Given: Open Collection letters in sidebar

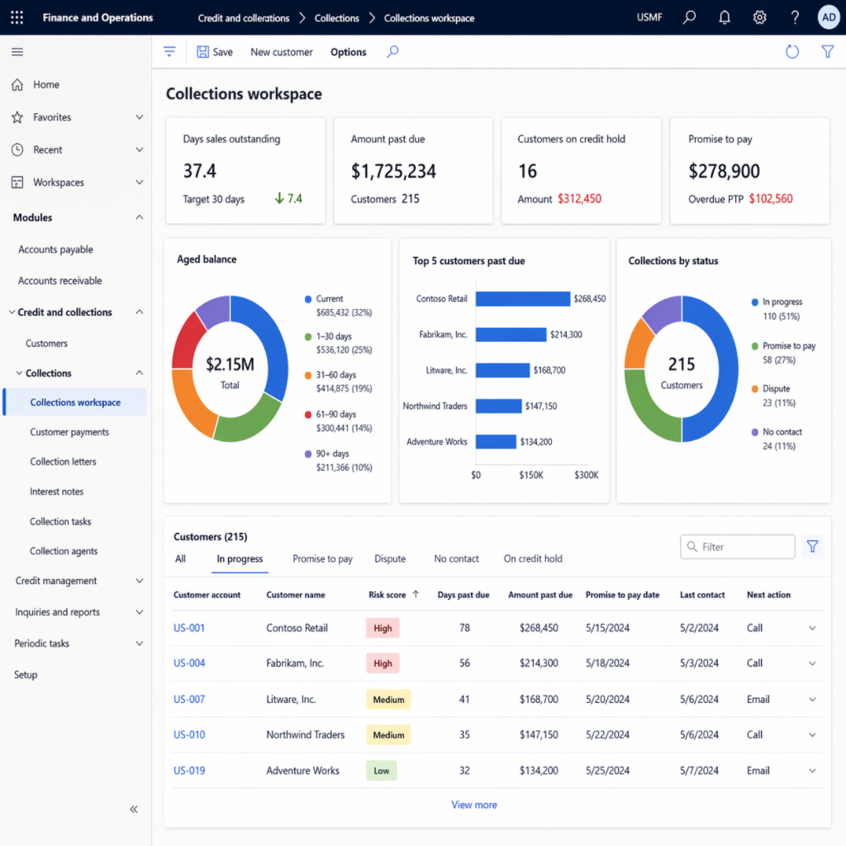Looking at the screenshot, I should click(63, 462).
